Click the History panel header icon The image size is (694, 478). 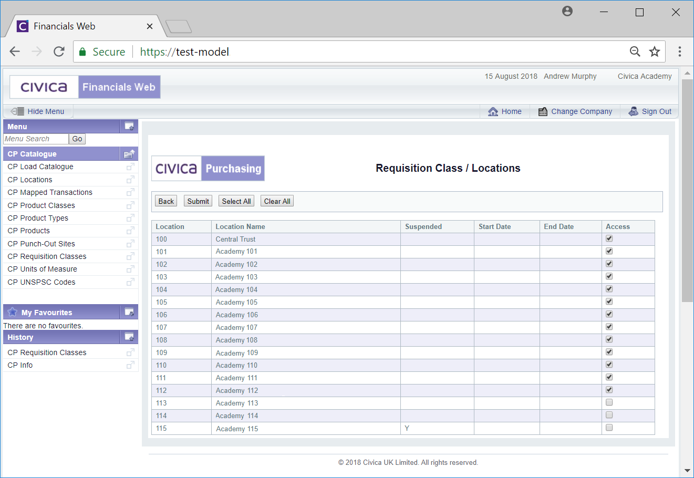coord(129,337)
